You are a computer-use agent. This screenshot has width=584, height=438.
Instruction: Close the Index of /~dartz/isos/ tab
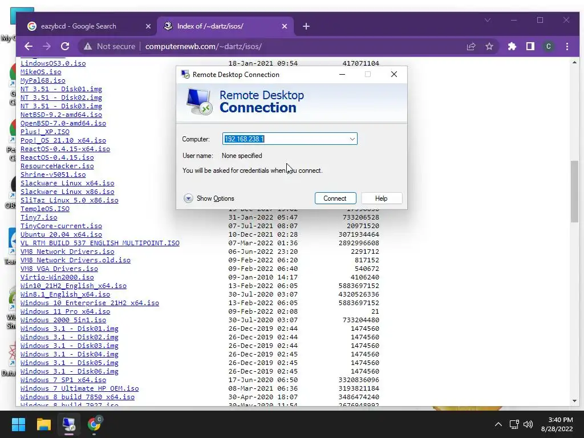click(285, 26)
